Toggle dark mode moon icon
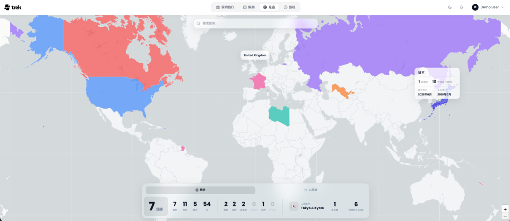This screenshot has width=510, height=221. tap(450, 7)
